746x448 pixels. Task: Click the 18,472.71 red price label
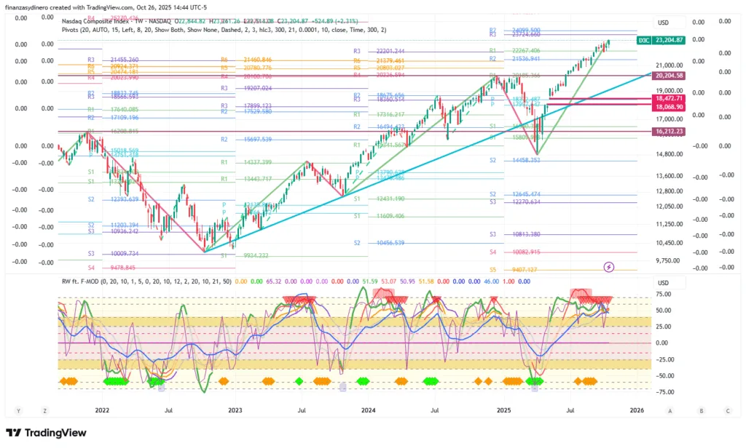click(x=668, y=97)
